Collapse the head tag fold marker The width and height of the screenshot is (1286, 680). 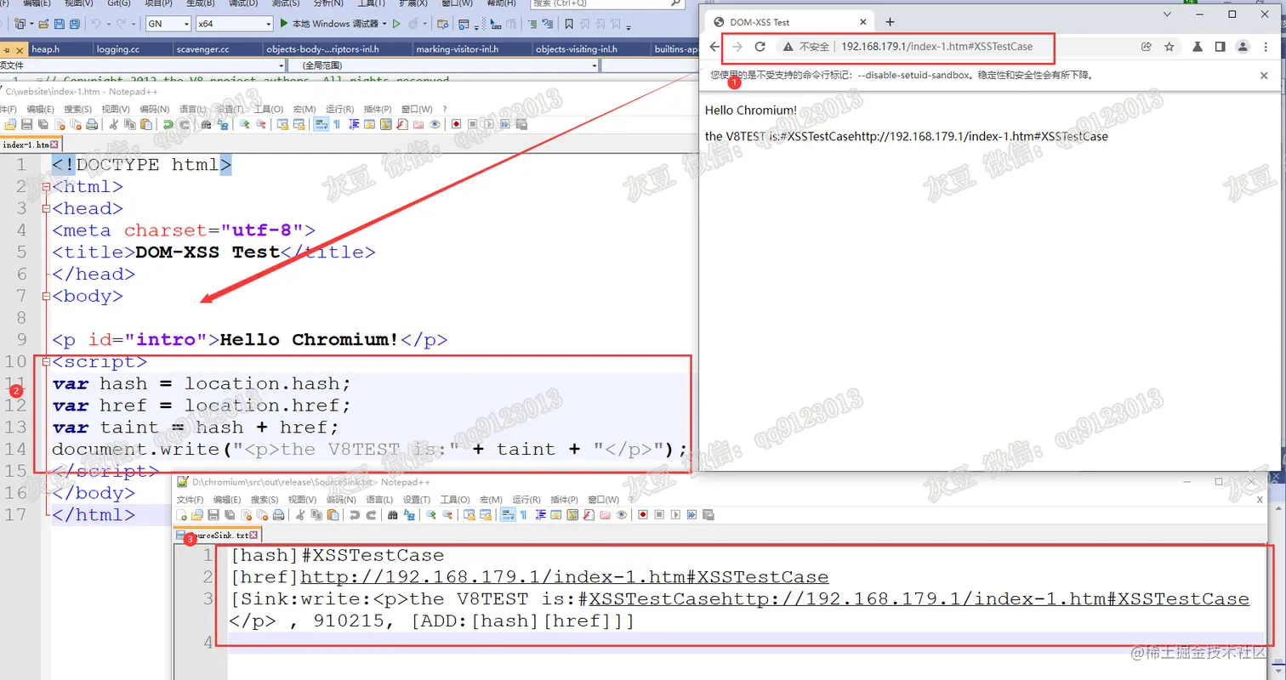tap(45, 208)
